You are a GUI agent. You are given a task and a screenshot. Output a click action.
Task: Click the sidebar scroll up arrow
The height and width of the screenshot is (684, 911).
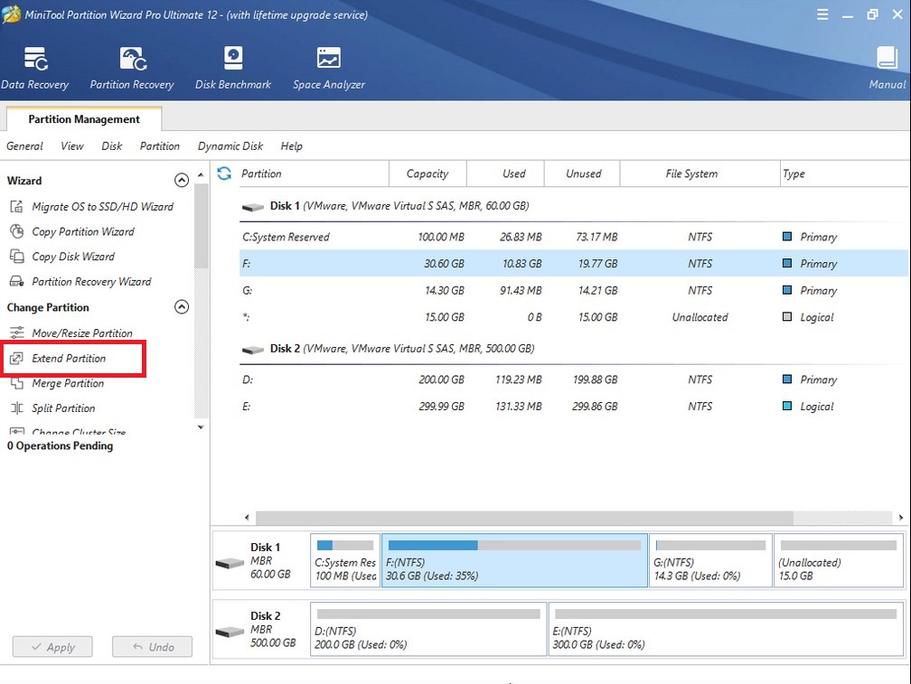pyautogui.click(x=201, y=174)
